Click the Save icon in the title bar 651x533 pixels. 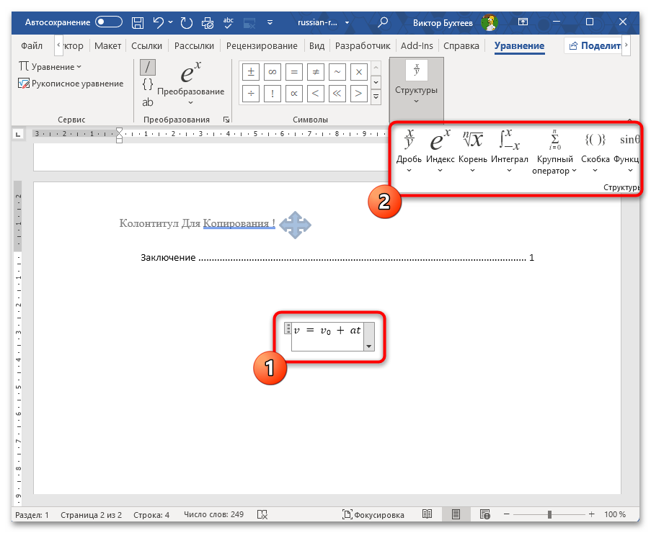(138, 22)
